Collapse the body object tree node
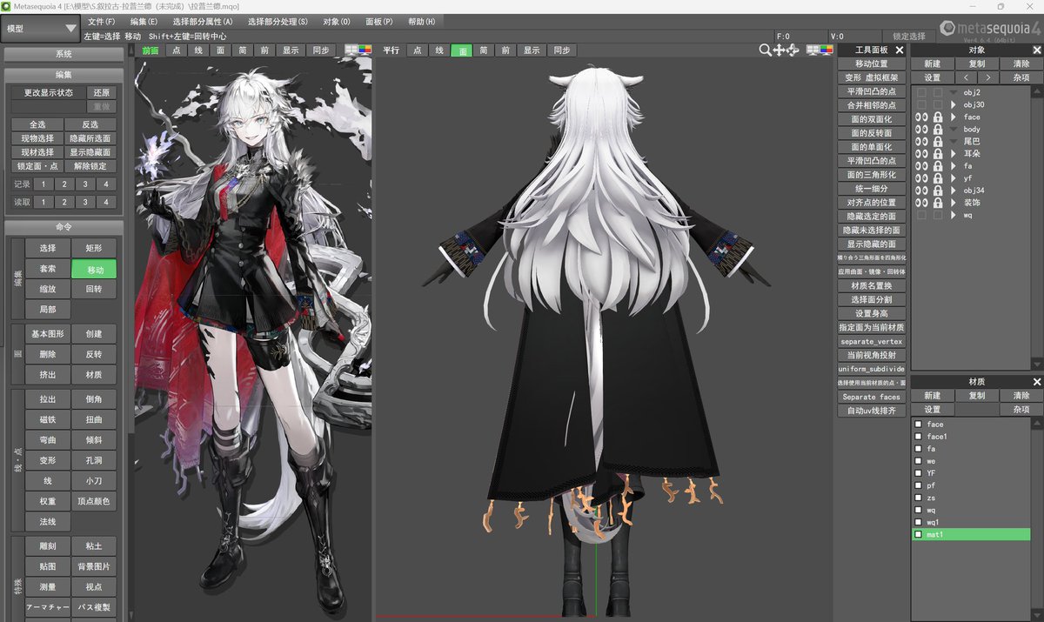 point(954,129)
